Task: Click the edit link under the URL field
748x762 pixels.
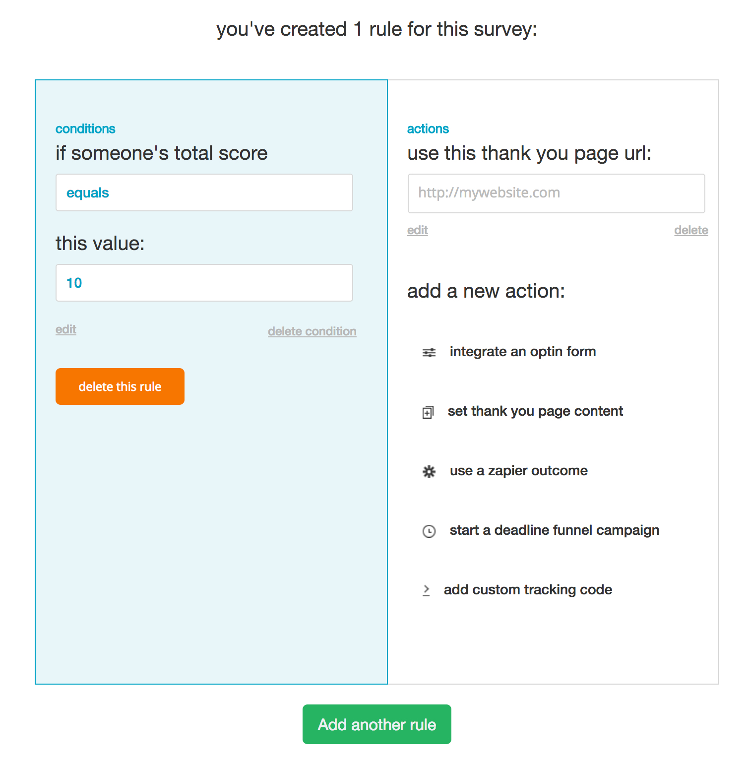Action: click(x=418, y=230)
